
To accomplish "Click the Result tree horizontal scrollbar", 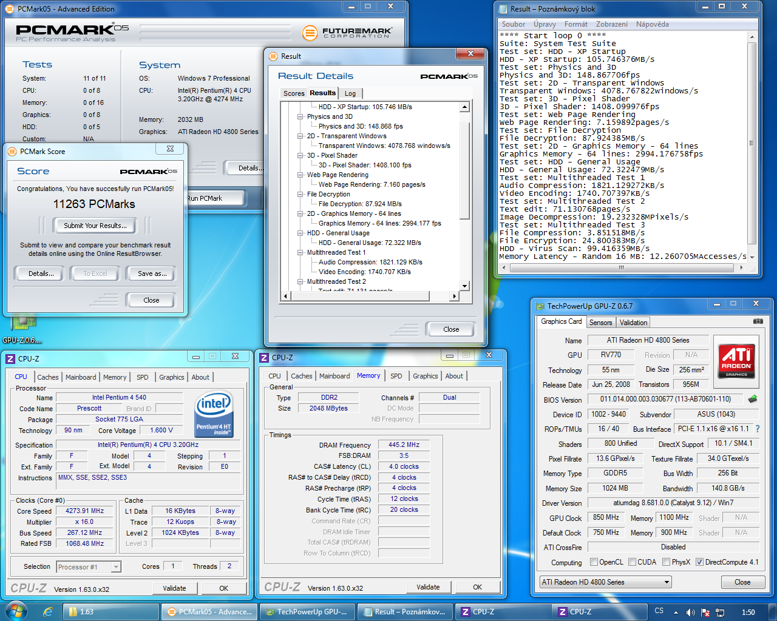I will coord(370,296).
